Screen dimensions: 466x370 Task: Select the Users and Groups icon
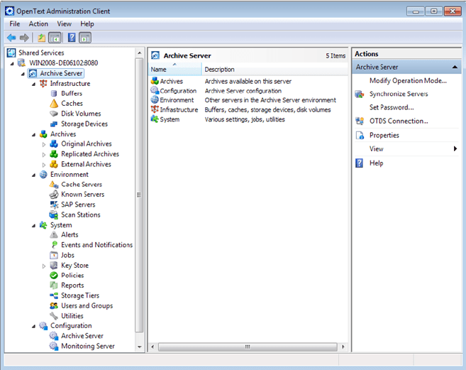click(x=54, y=305)
